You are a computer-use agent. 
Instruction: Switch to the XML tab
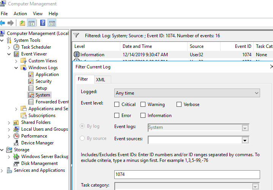click(101, 79)
